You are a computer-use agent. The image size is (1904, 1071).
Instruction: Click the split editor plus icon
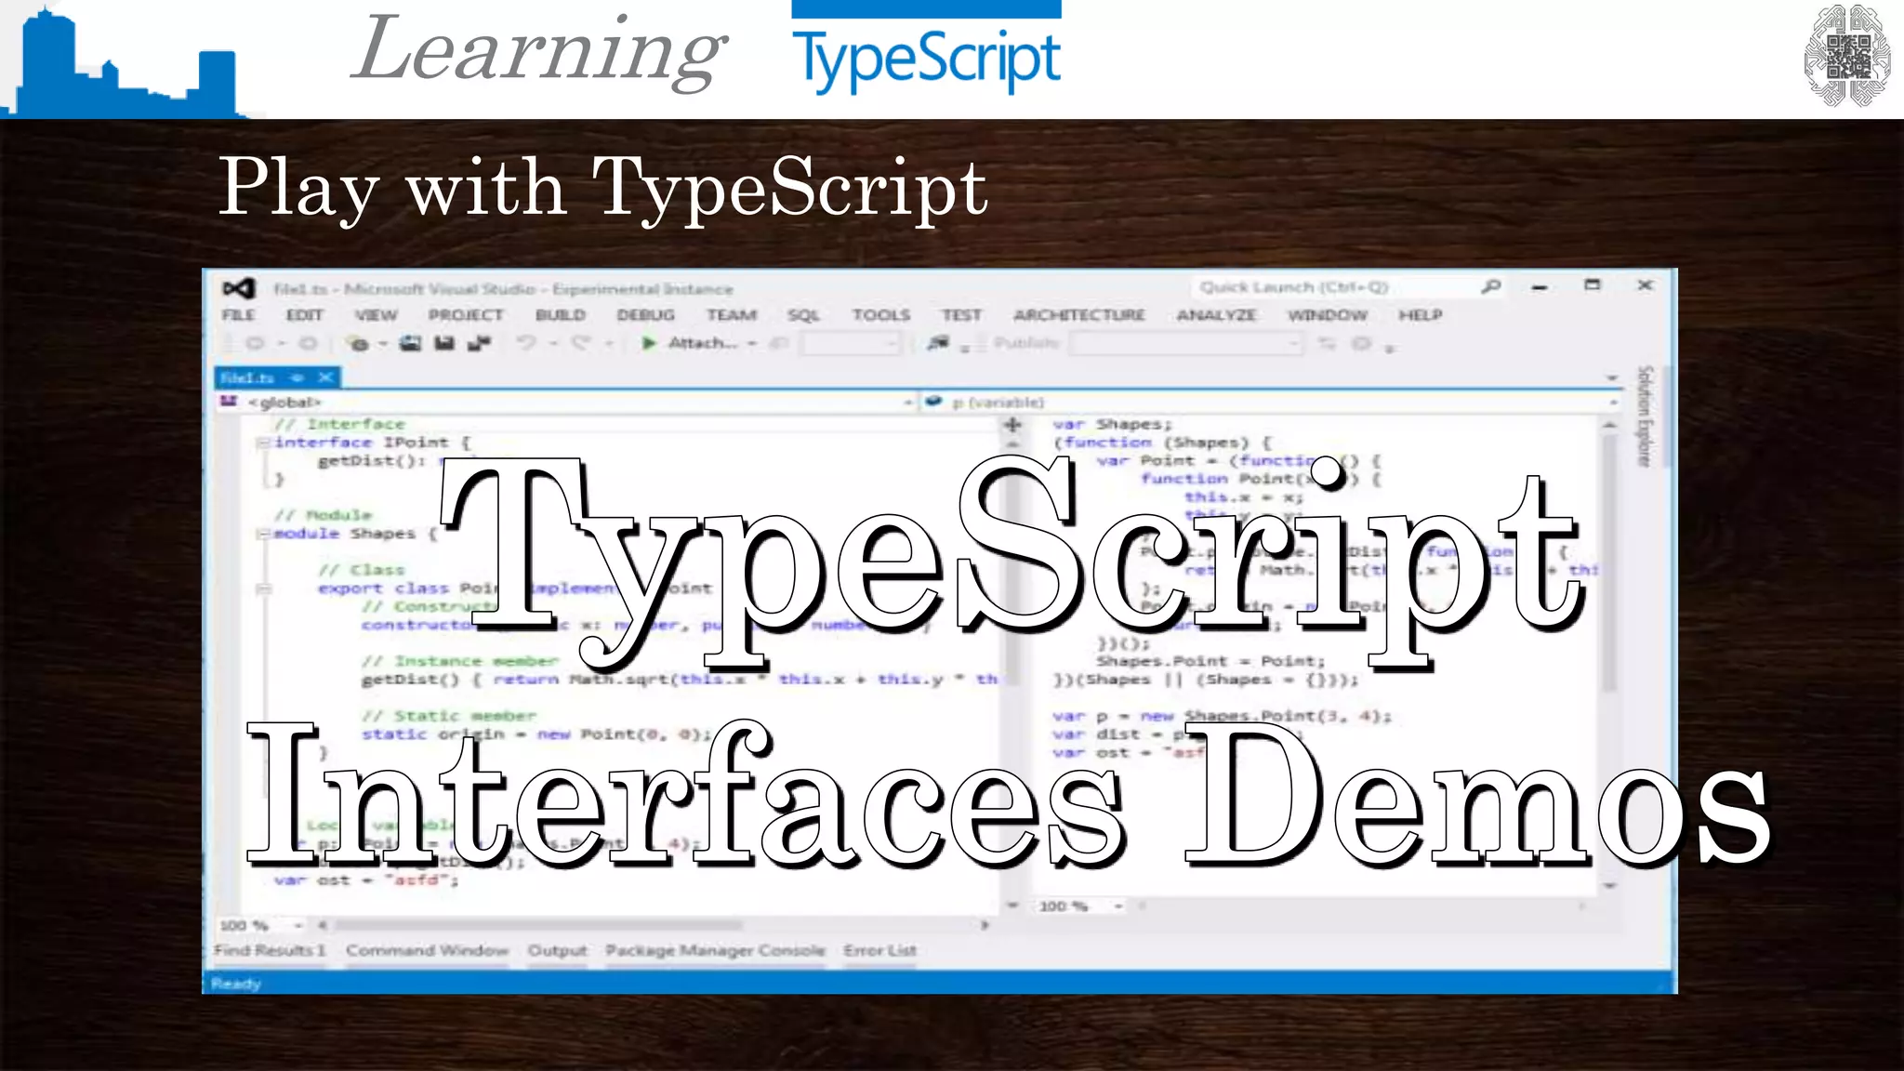tap(1012, 425)
